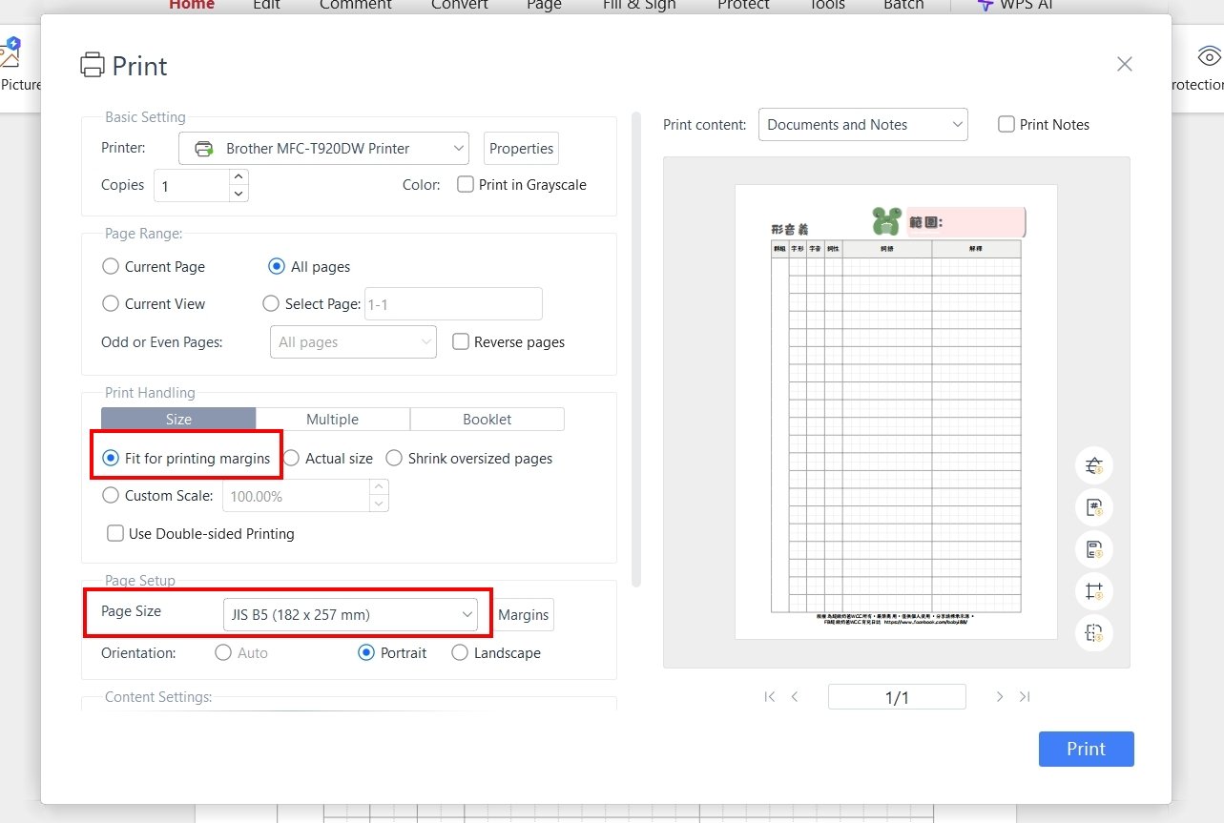Screen dimensions: 1224x823
Task: Check the Use Double-sided Printing box
Action: 115,534
